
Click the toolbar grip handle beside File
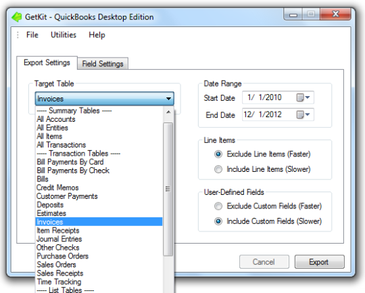pyautogui.click(x=18, y=35)
